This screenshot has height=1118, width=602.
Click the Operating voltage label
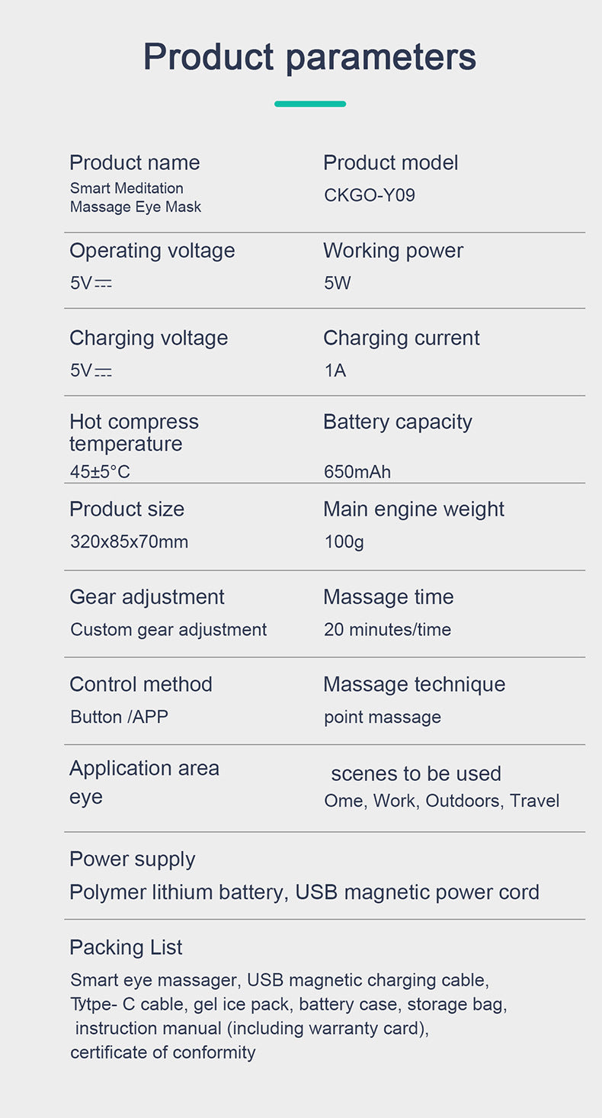(x=152, y=250)
